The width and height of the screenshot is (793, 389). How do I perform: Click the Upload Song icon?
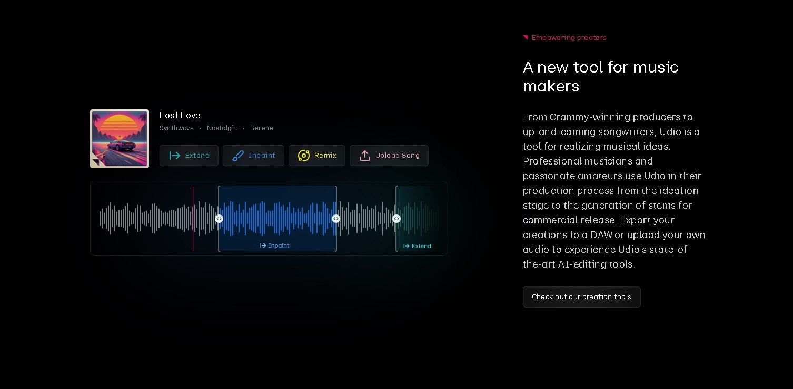(365, 156)
